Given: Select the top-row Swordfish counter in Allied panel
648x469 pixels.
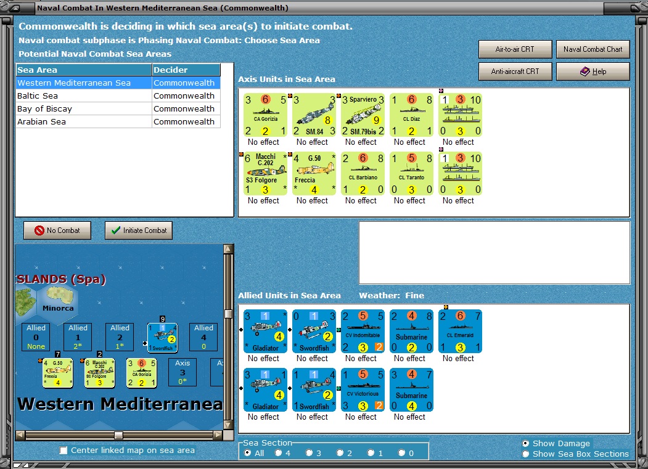Looking at the screenshot, I should point(314,332).
